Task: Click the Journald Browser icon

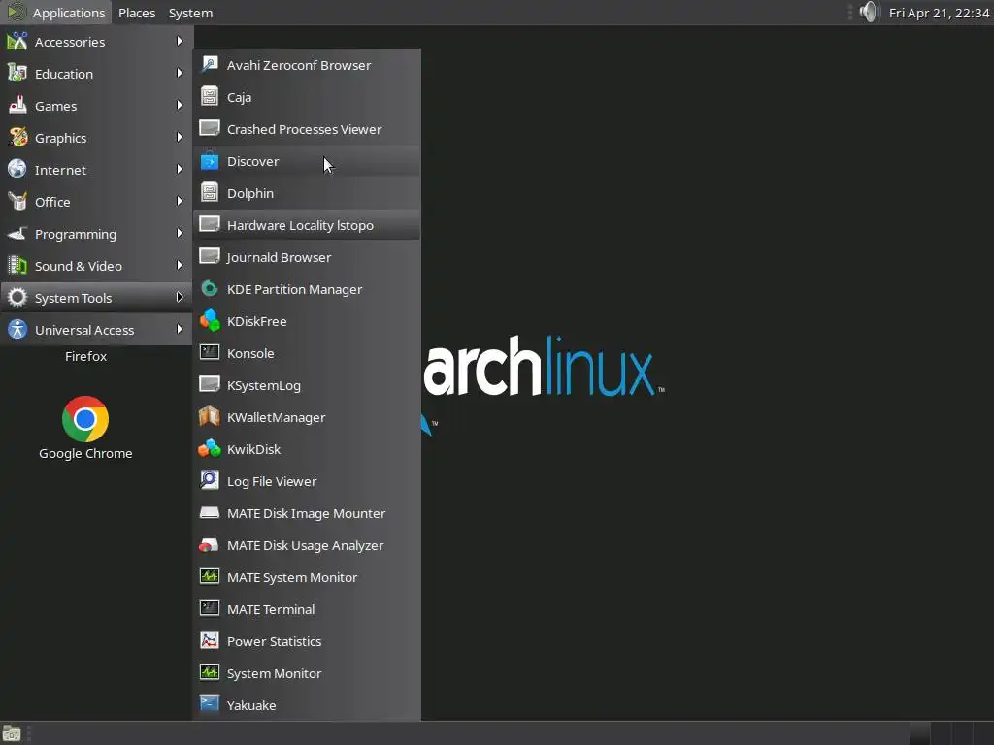Action: click(x=210, y=256)
